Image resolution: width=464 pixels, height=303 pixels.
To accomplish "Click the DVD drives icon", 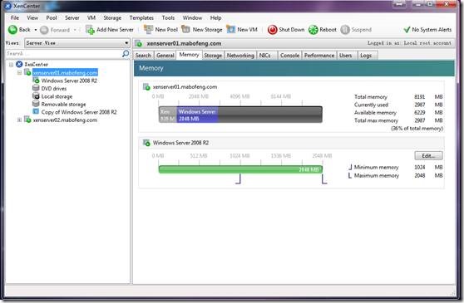I will 36,88.
